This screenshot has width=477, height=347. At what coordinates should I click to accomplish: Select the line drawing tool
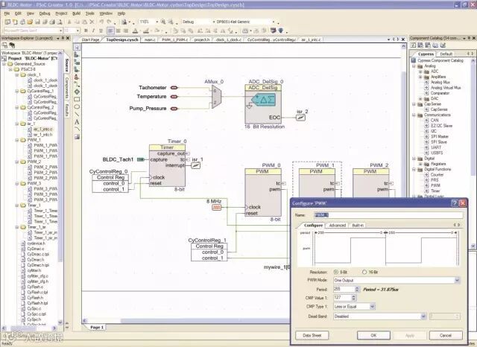point(77,114)
